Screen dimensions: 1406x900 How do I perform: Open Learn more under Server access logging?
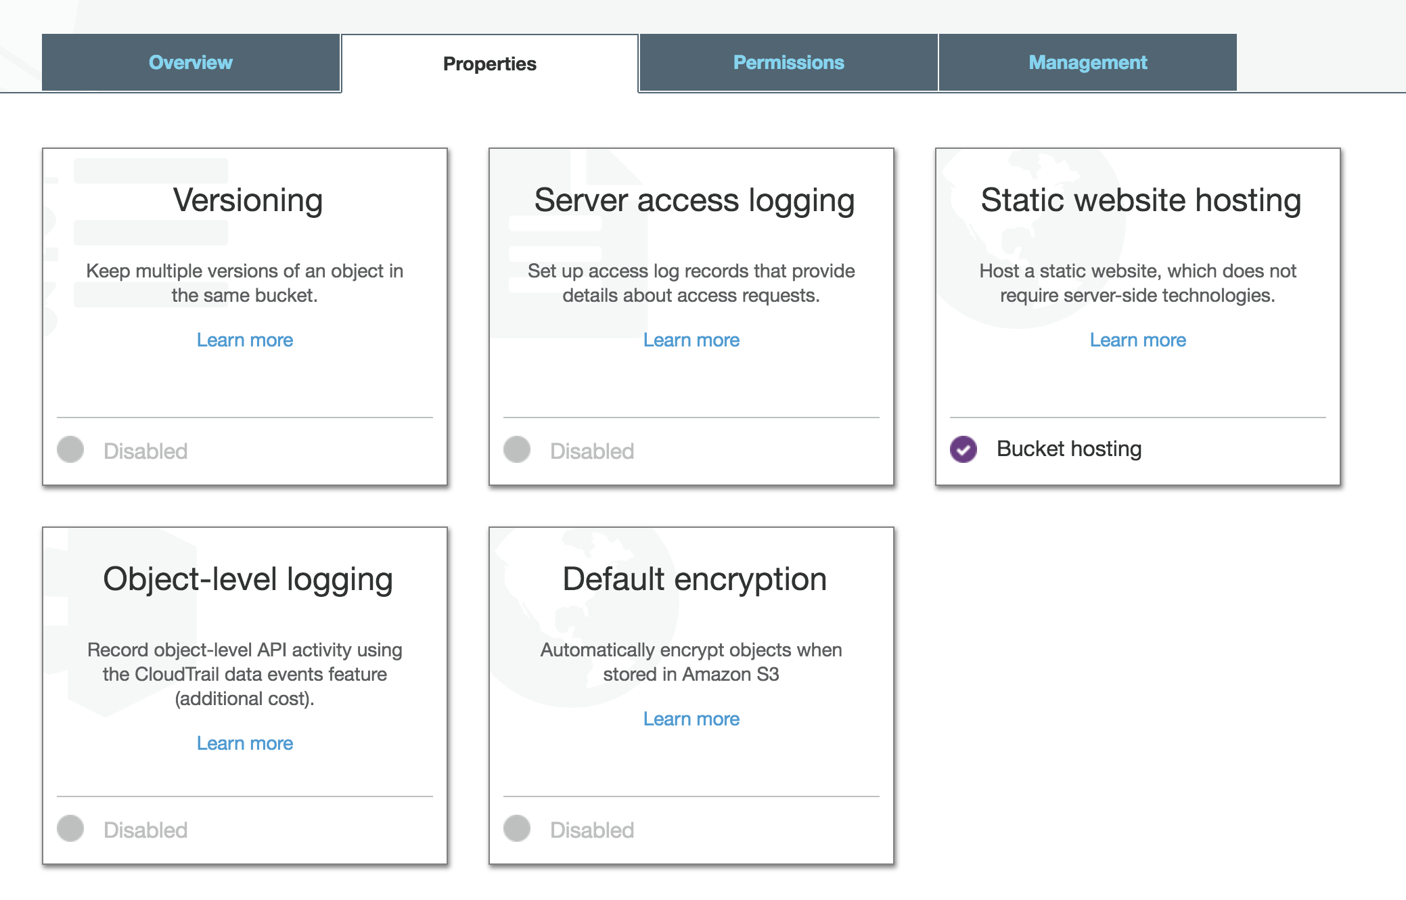(x=691, y=340)
